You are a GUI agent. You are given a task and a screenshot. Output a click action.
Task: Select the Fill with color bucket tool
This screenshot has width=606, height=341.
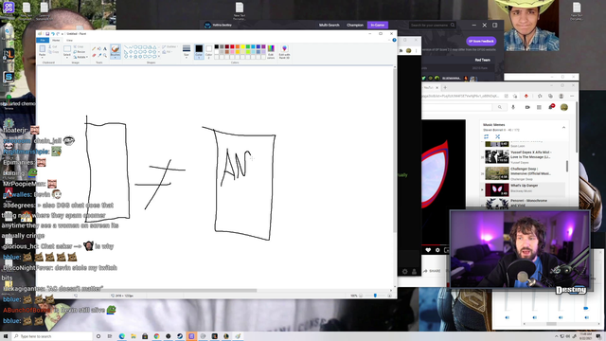pos(99,48)
